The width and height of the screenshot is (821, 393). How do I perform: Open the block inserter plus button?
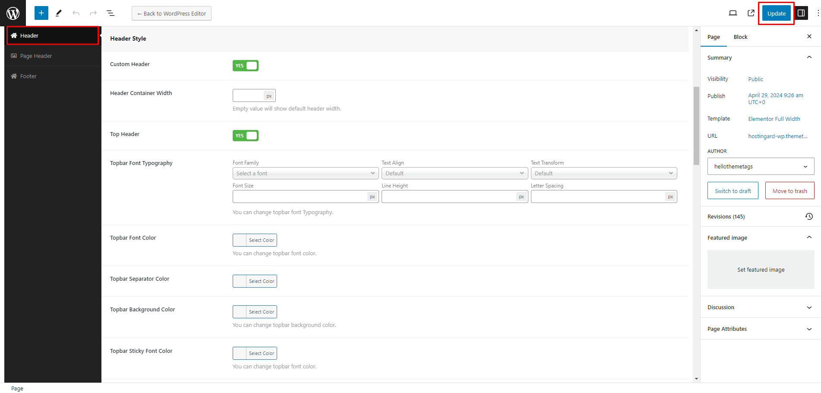(x=41, y=13)
